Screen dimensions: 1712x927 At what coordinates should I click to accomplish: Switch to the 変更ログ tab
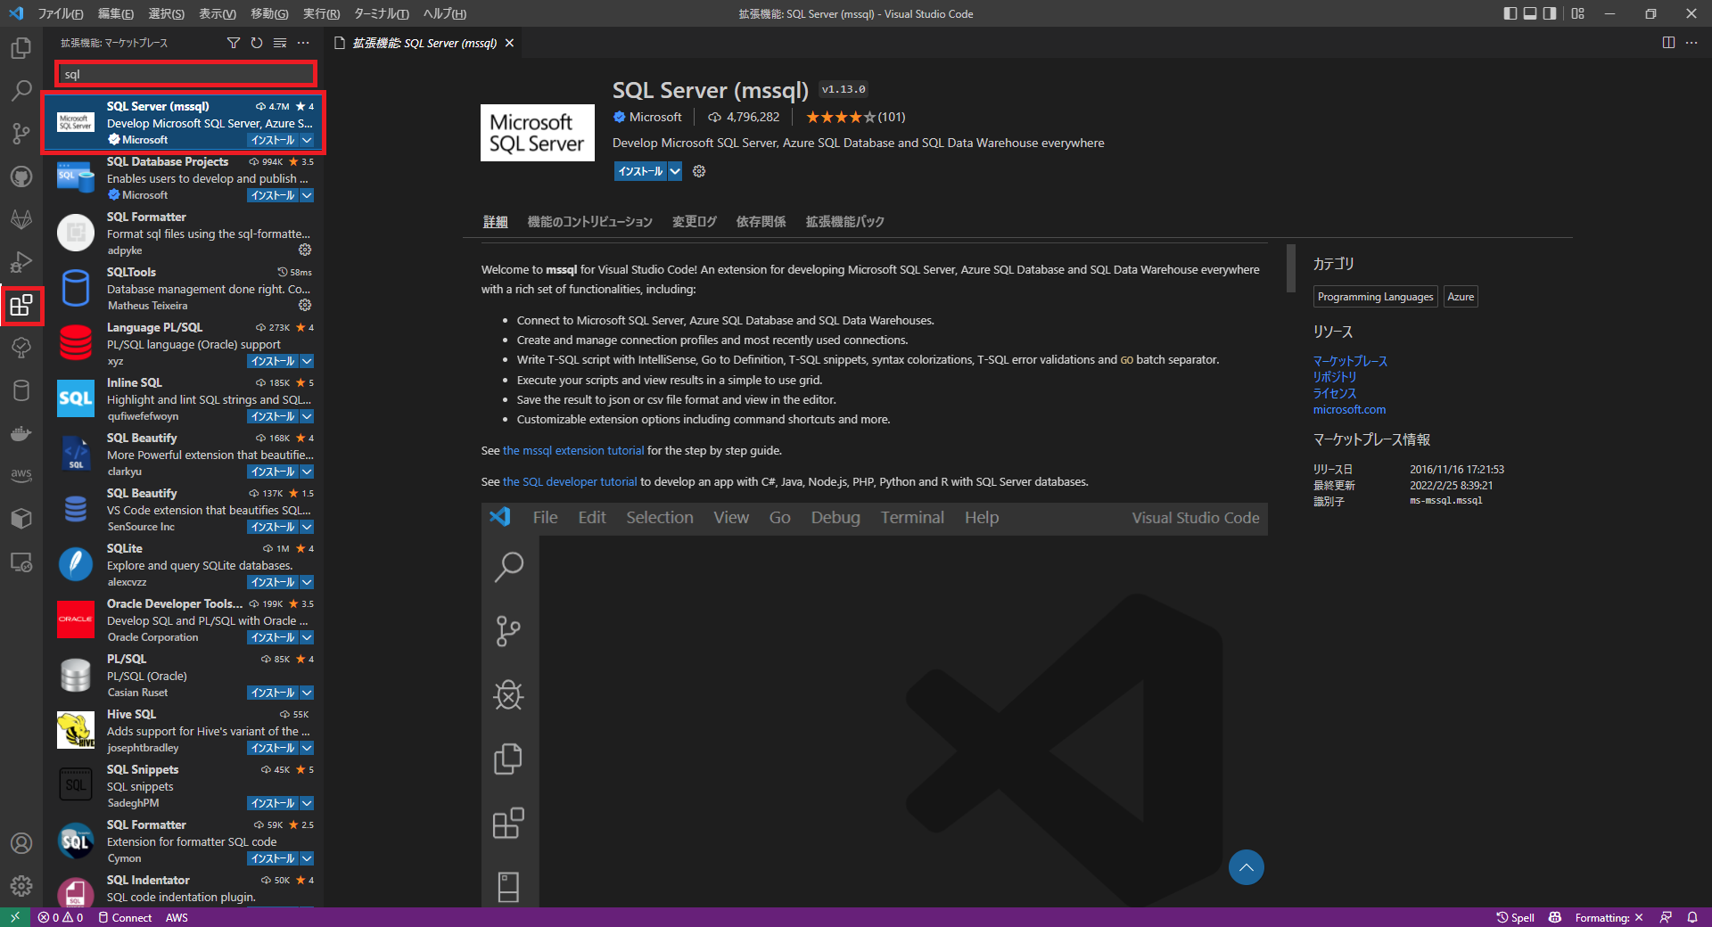[694, 221]
